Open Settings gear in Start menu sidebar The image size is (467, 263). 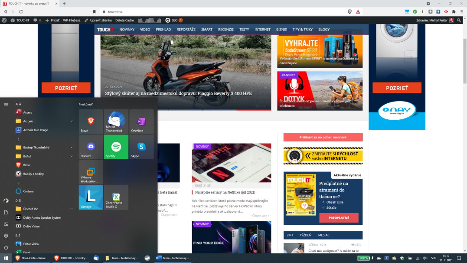(x=6, y=236)
